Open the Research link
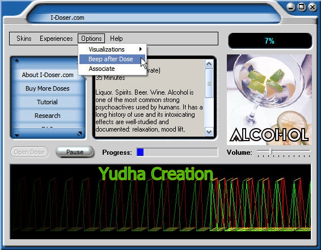This screenshot has width=321, height=250. point(48,116)
